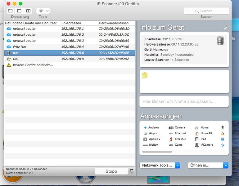Choose the FreeBSD device icon
This screenshot has width=239, height=186.
(x=171, y=139)
